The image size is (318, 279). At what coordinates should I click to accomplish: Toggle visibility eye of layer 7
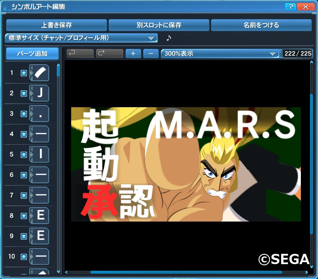pyautogui.click(x=24, y=196)
